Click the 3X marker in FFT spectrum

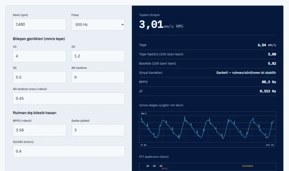(161, 166)
